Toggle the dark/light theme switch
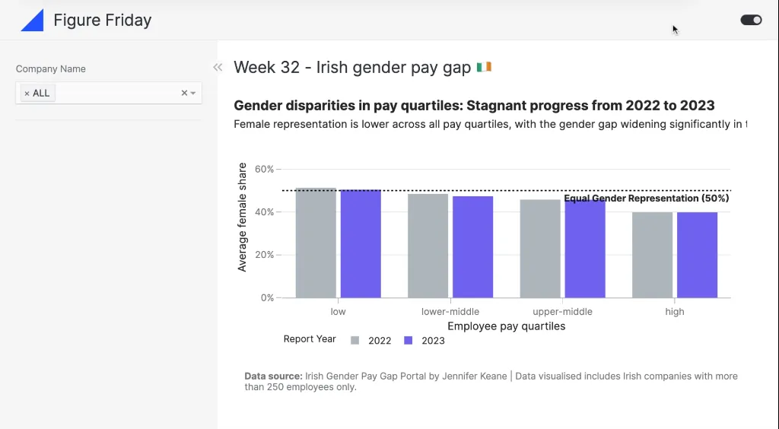Screen dimensions: 779x429 pos(751,20)
